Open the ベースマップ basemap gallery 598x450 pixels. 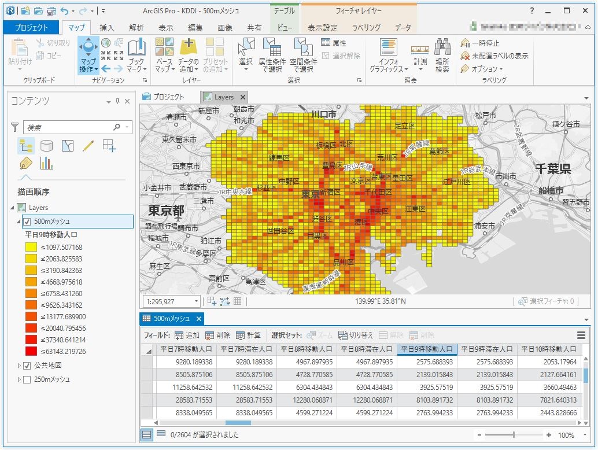[x=164, y=56]
